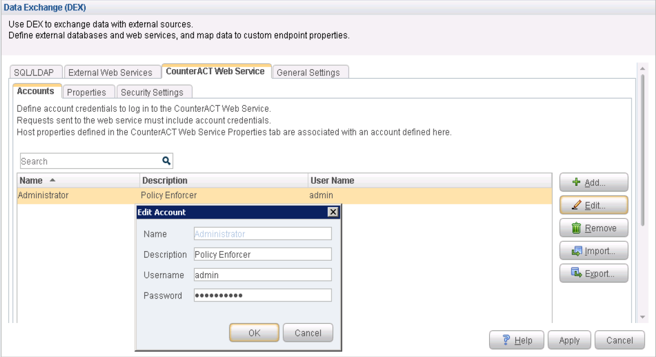Click the Description column header
The height and width of the screenshot is (357, 656).
224,180
